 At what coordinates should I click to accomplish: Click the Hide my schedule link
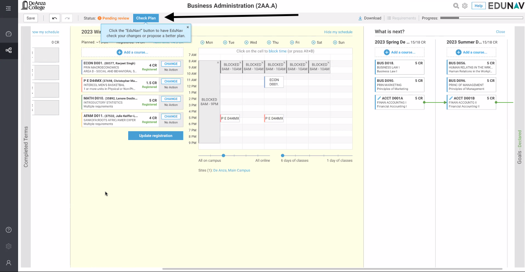338,32
